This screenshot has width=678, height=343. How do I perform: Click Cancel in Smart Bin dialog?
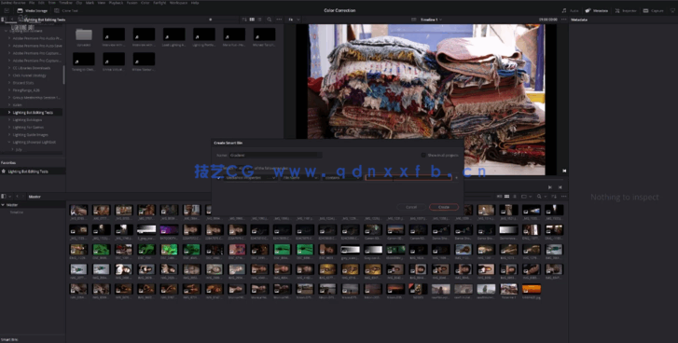pos(411,207)
